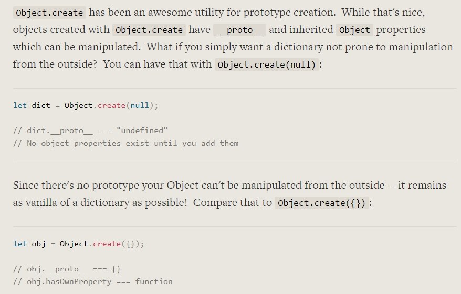
Task: Click the Object.create code opening the first paragraph
Action: (50, 13)
